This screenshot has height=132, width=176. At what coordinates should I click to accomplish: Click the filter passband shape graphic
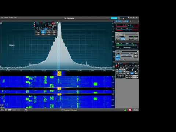coord(120,77)
